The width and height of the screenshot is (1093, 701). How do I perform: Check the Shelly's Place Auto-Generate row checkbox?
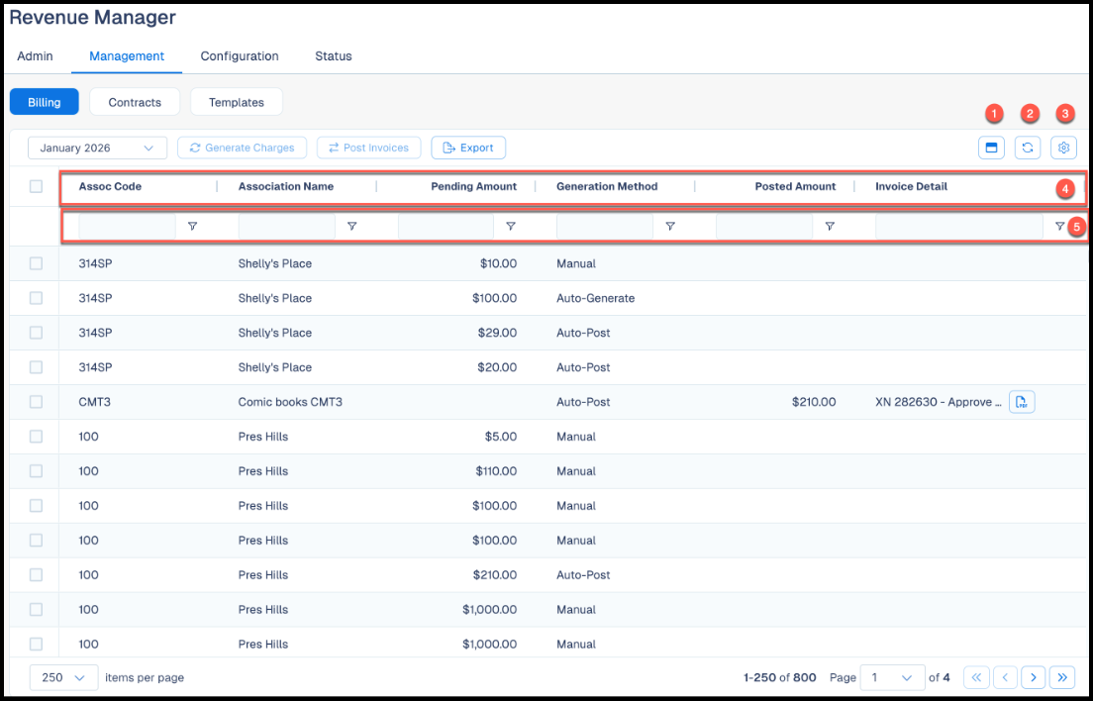(x=37, y=298)
